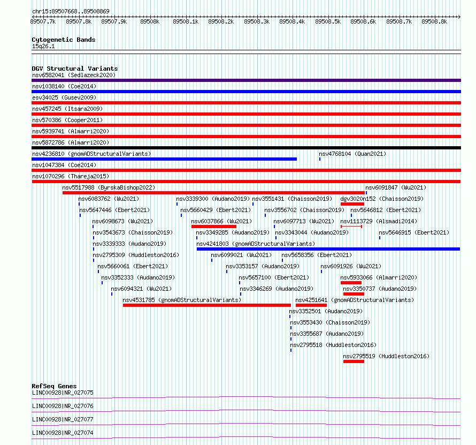Select the nsv6097713 (Wu2021) label
This screenshot has height=445, width=476.
click(304, 221)
